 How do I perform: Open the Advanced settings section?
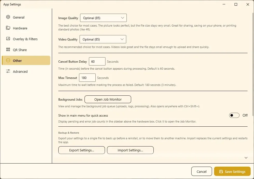26,71
